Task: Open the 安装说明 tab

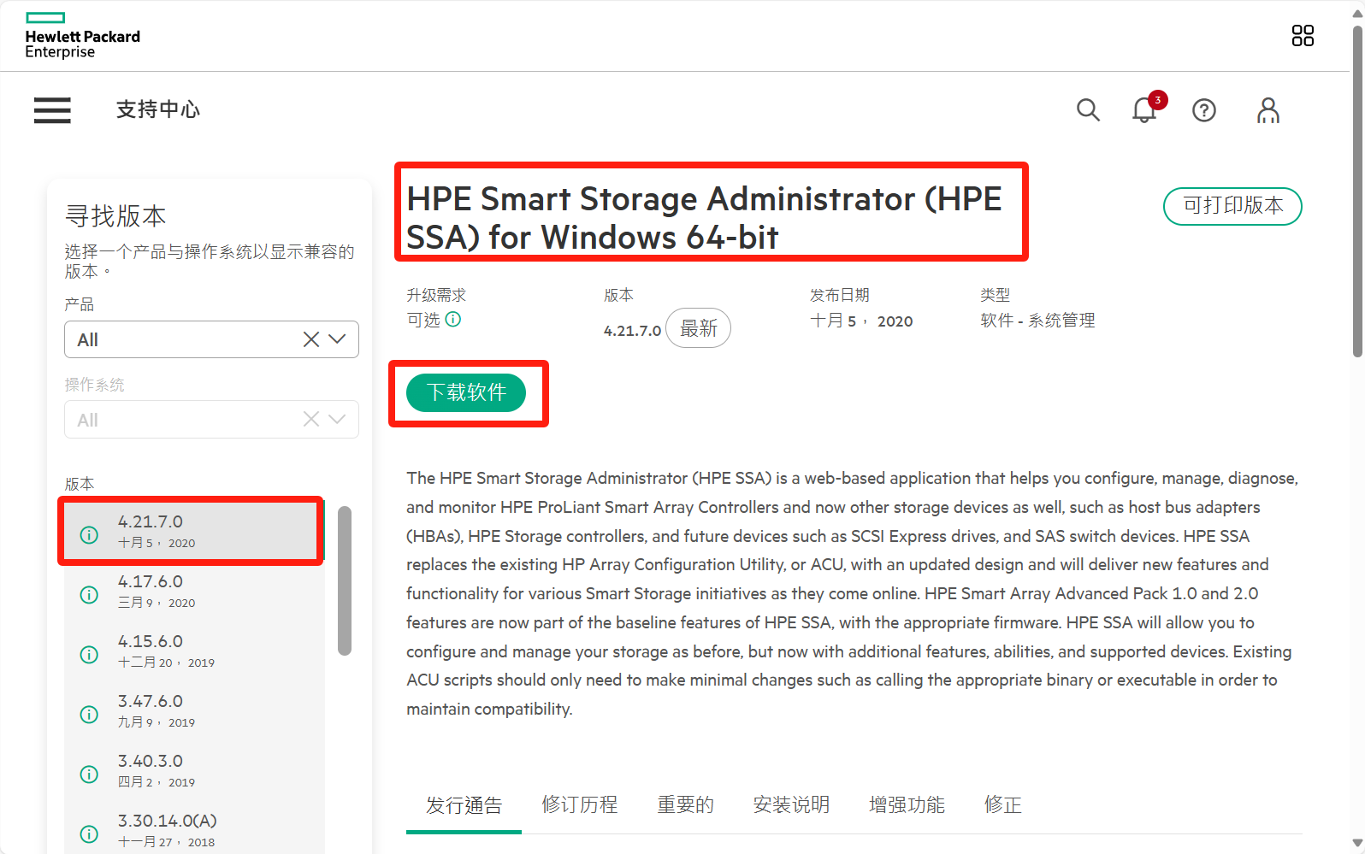Action: 791,805
